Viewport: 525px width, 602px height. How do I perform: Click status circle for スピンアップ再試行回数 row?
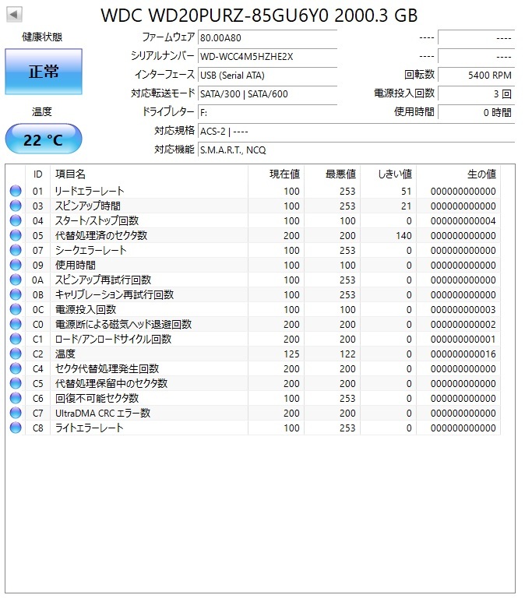click(16, 280)
